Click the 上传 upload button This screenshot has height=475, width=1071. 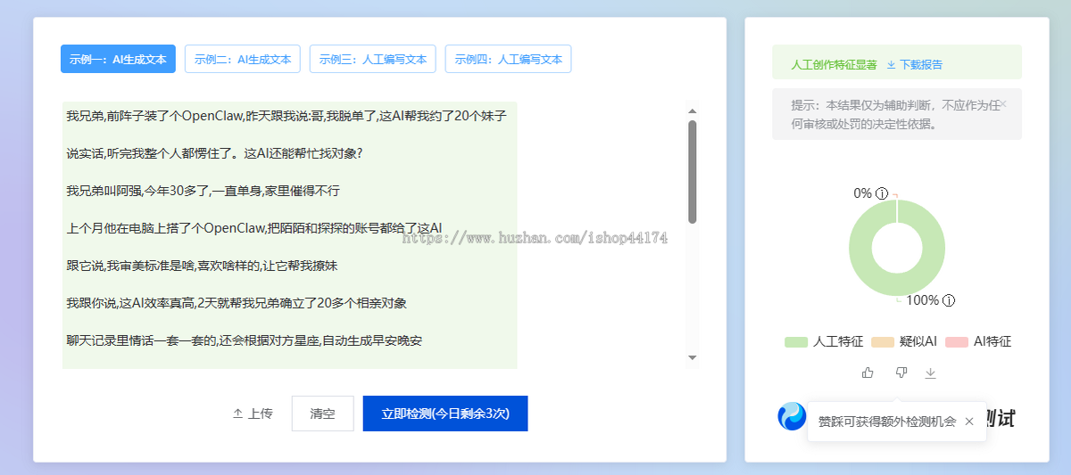[x=253, y=414]
